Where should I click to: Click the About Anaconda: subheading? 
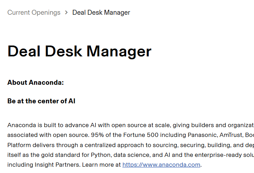(x=35, y=83)
